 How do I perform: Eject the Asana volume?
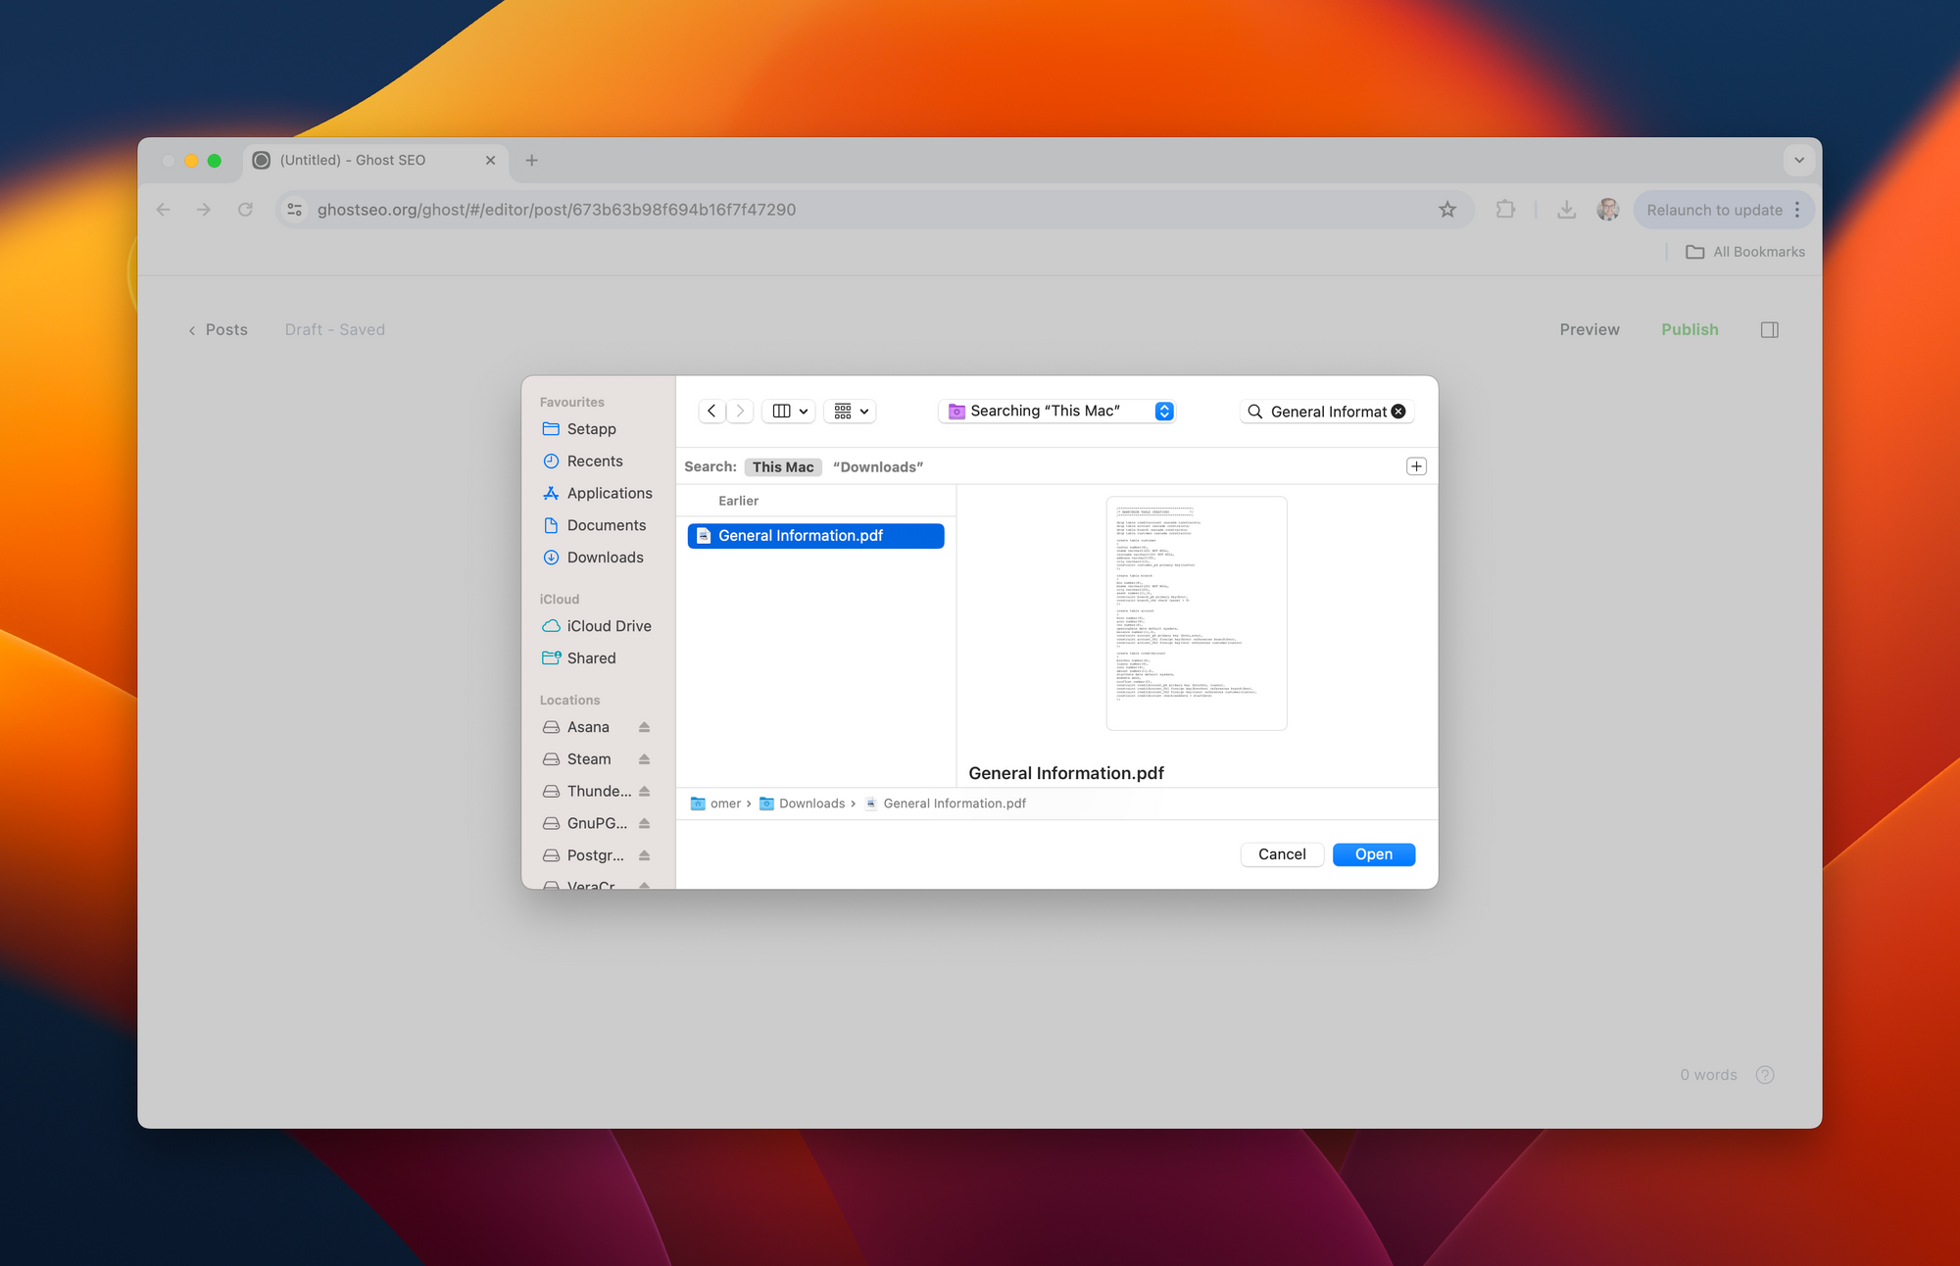click(644, 727)
